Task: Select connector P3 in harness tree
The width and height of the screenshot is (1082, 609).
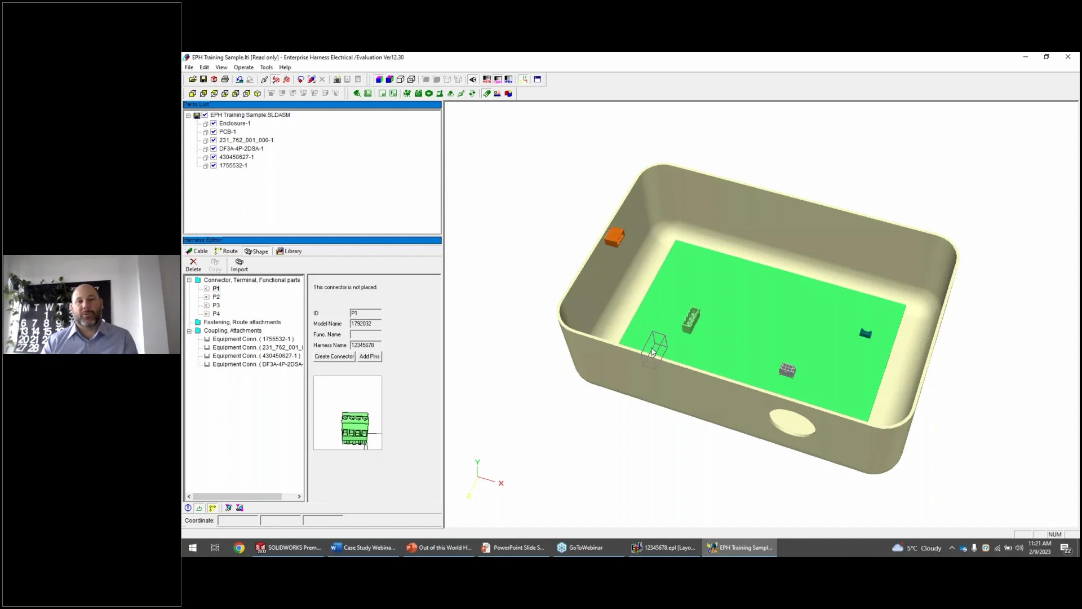Action: point(216,306)
